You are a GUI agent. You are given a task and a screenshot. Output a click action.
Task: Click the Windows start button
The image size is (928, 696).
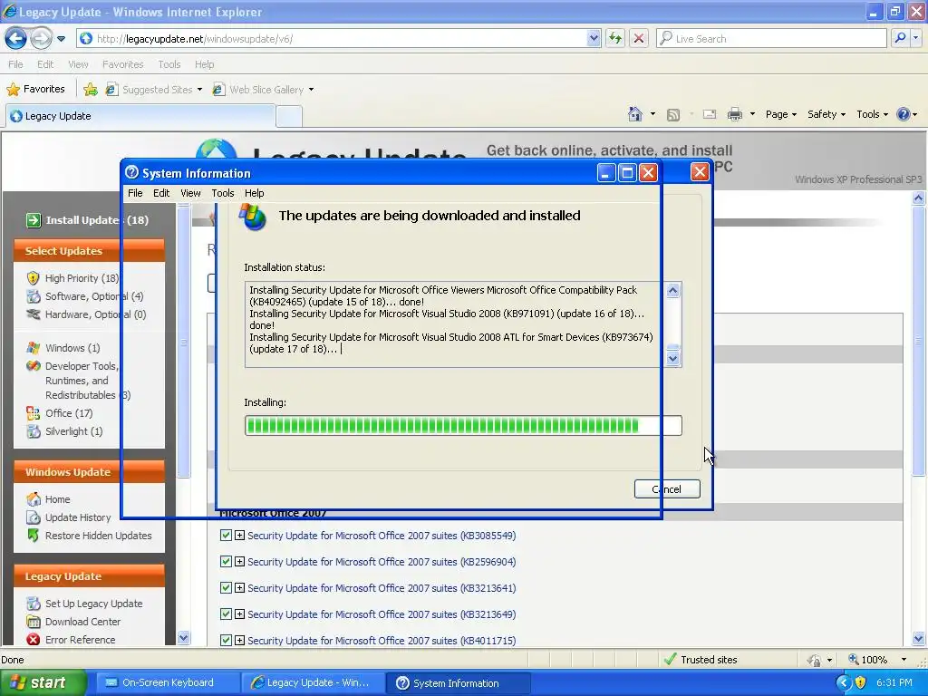coord(43,682)
